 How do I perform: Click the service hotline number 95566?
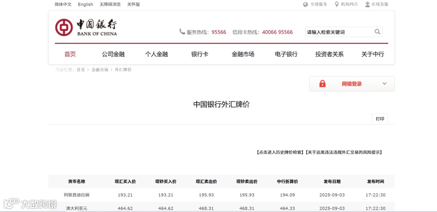[219, 32]
